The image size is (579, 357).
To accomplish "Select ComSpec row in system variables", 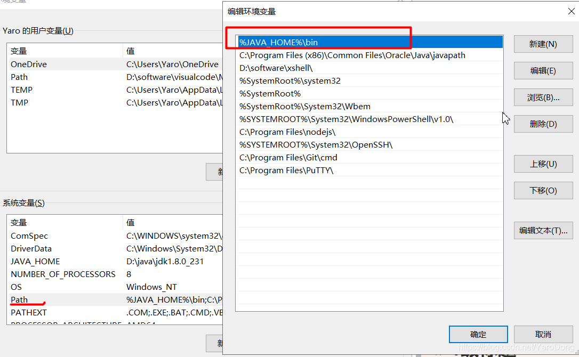I will [x=116, y=236].
